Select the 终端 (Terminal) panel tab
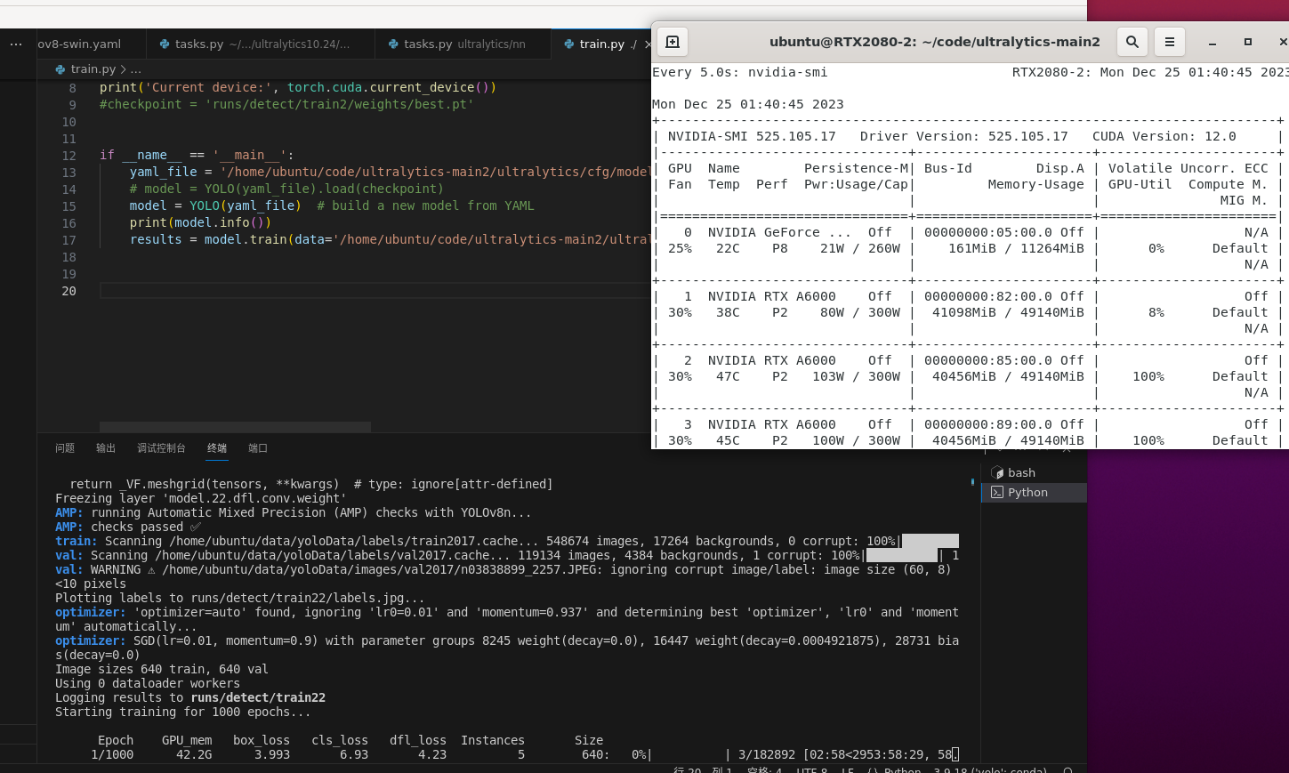Screen dimensions: 1289x773 (x=217, y=448)
